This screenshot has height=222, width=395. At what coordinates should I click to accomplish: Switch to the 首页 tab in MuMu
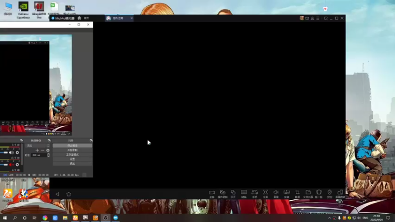[86, 18]
